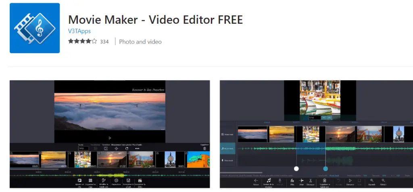Click the Supprimer la bande son icon
The image size is (413, 192).
click(x=325, y=181)
